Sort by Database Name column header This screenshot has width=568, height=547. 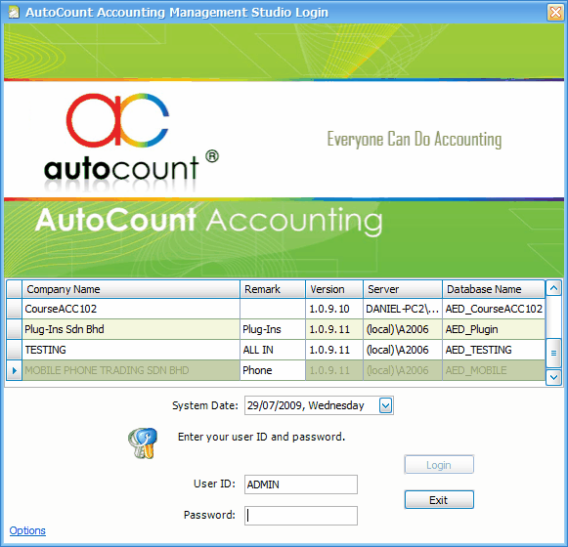(x=494, y=289)
